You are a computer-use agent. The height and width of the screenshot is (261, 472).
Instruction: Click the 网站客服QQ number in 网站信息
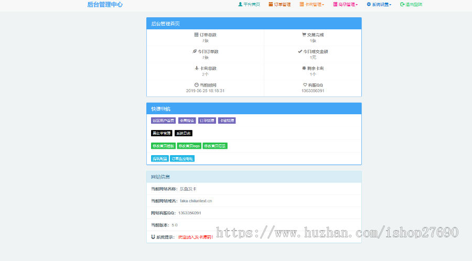click(190, 213)
